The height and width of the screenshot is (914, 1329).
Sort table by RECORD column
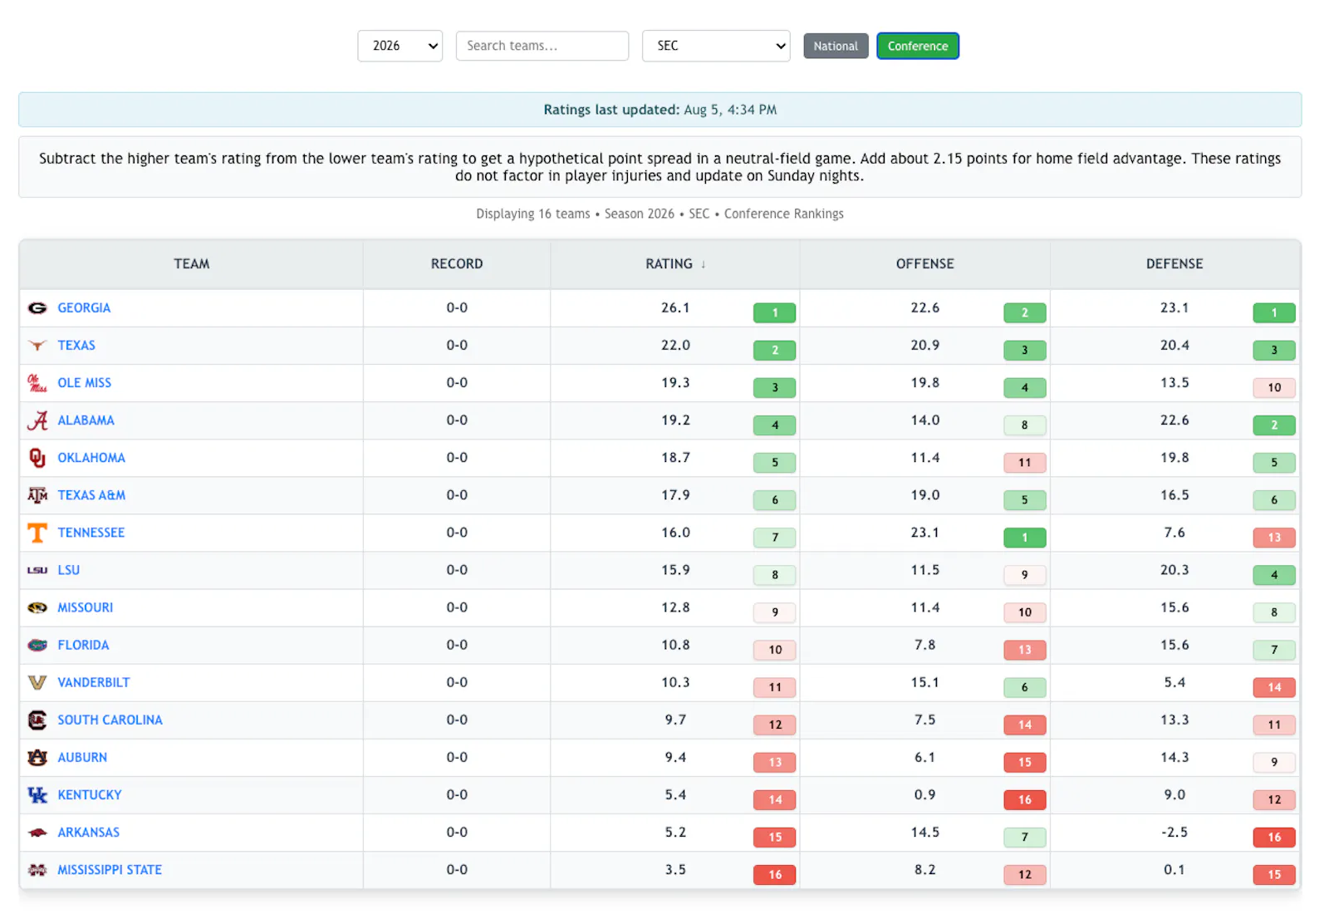tap(457, 264)
